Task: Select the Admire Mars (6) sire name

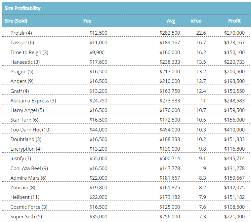Action: coord(28,178)
